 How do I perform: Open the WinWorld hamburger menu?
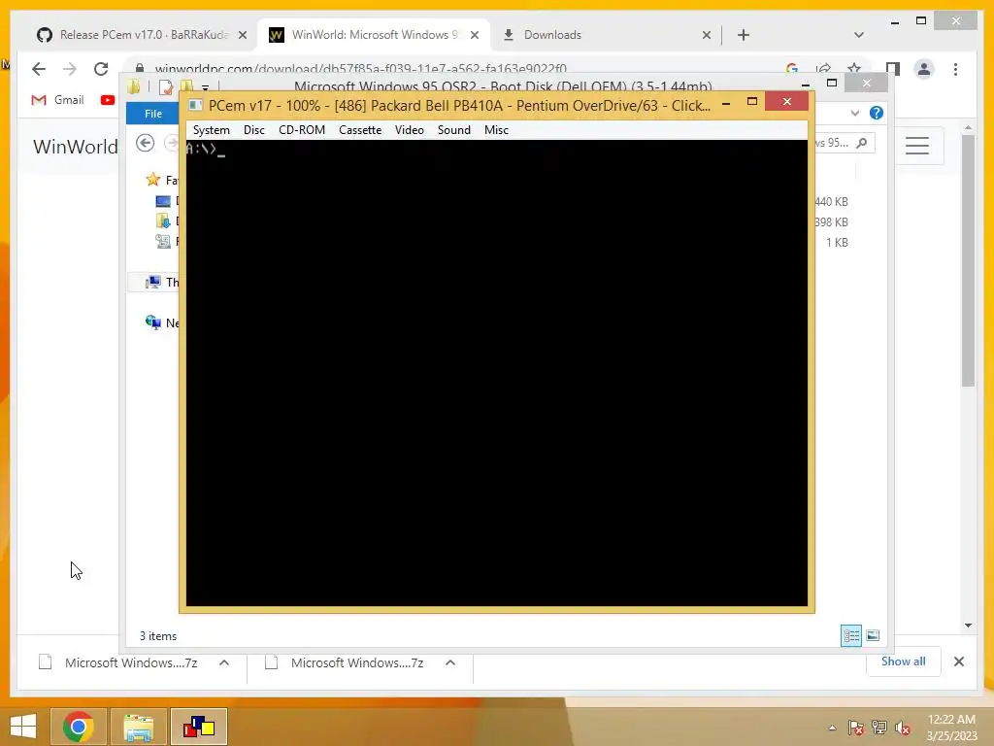(x=916, y=146)
